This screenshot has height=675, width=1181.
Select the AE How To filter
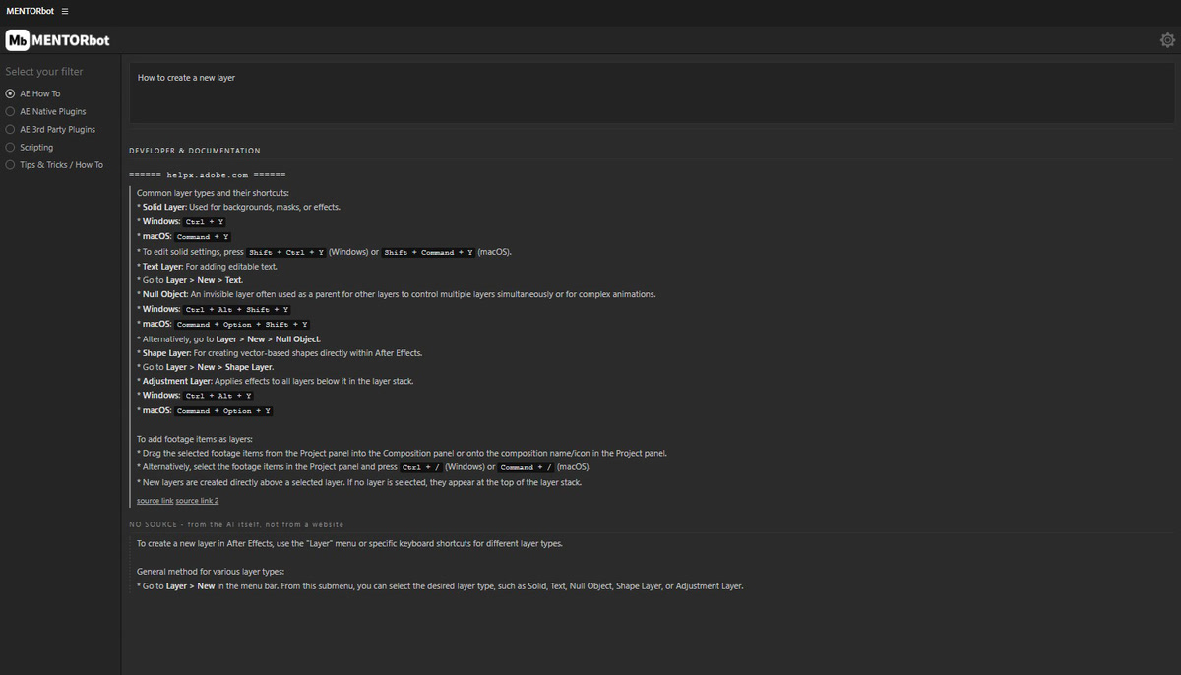coord(32,93)
